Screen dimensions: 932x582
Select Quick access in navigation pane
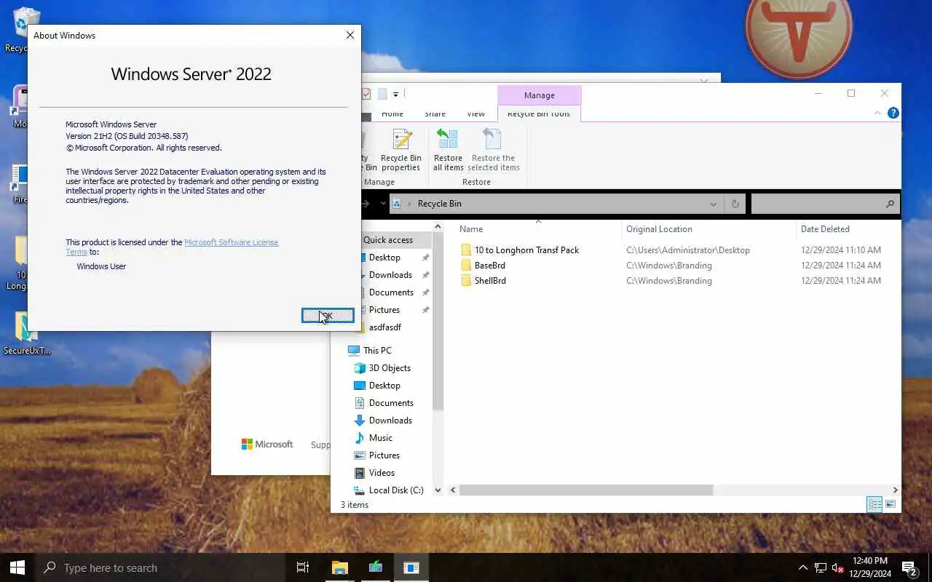tap(387, 240)
